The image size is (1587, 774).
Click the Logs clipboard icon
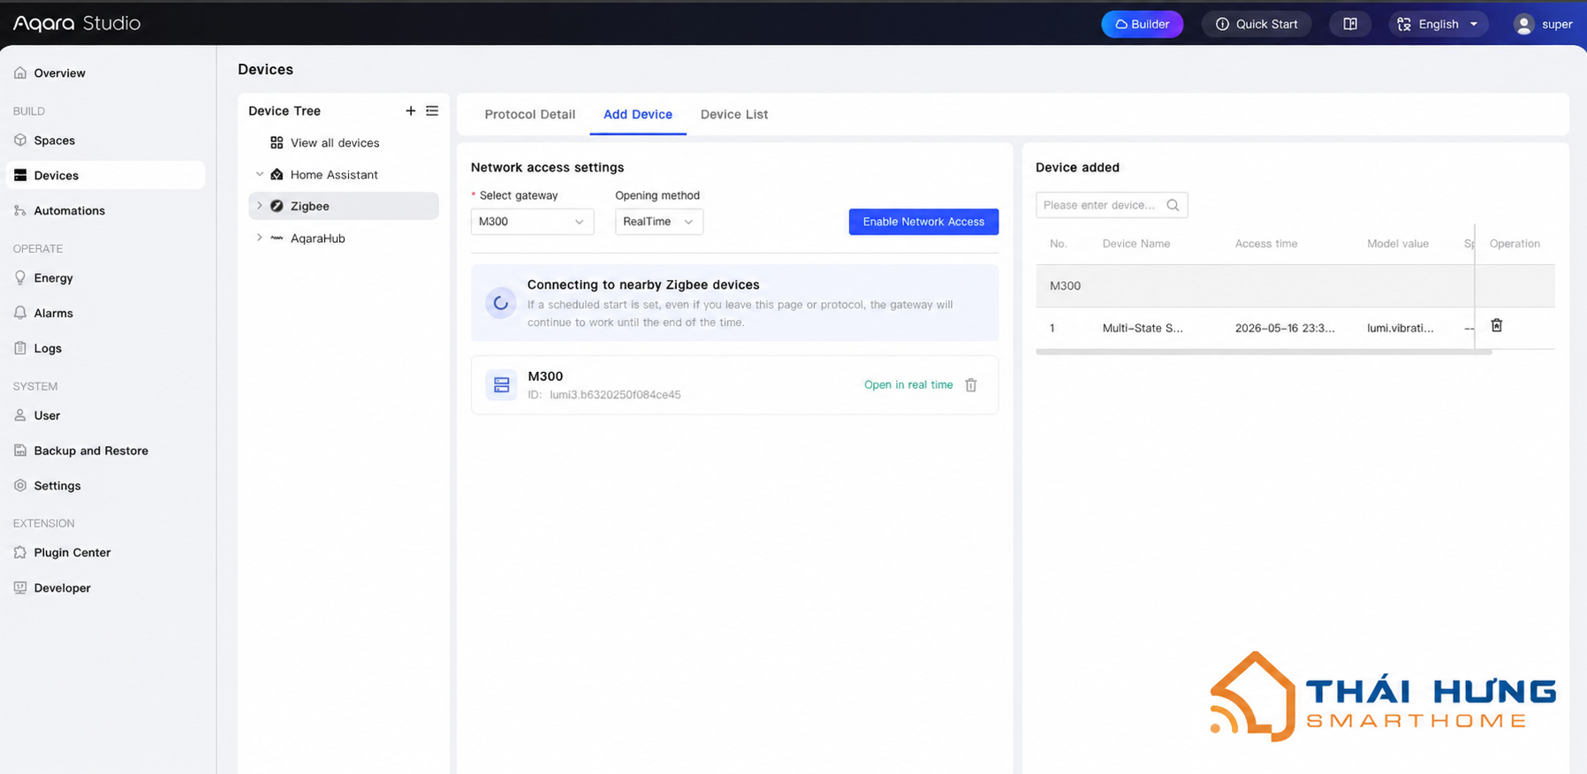[x=20, y=348]
